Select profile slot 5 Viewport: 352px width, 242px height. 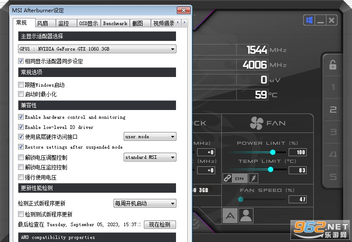click(x=333, y=177)
